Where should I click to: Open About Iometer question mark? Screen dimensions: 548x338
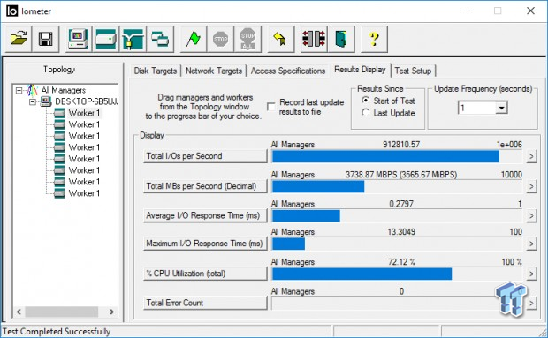click(x=374, y=38)
